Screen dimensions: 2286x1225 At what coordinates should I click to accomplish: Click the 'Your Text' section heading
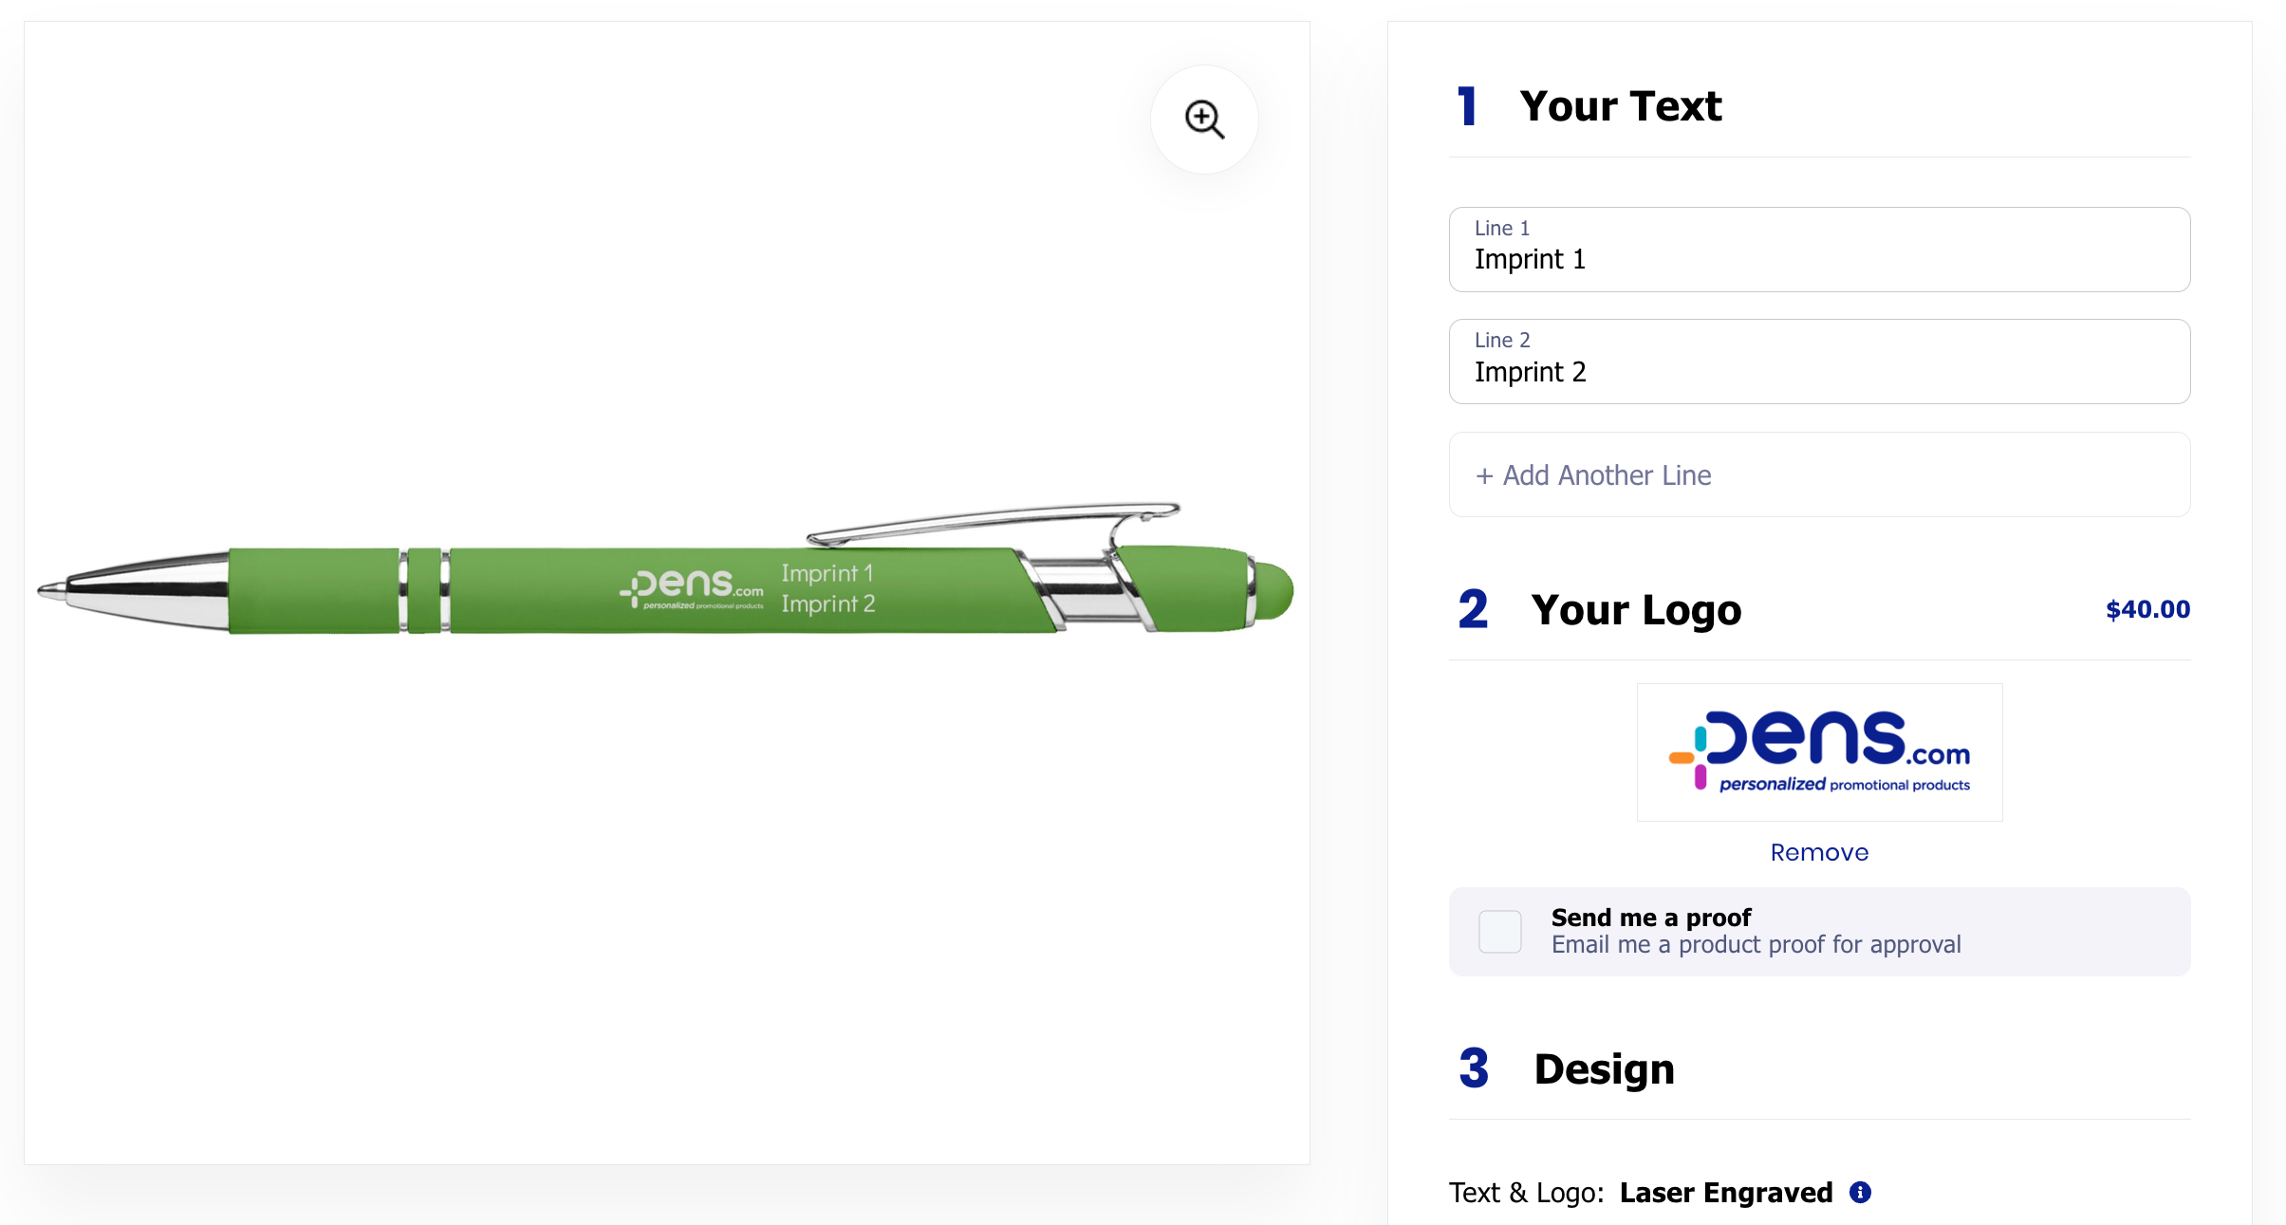(x=1620, y=106)
